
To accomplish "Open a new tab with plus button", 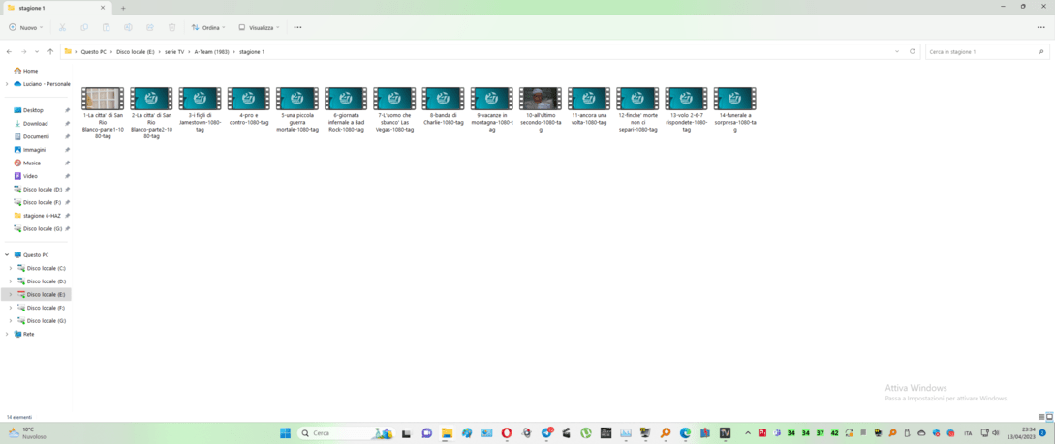I will point(123,8).
